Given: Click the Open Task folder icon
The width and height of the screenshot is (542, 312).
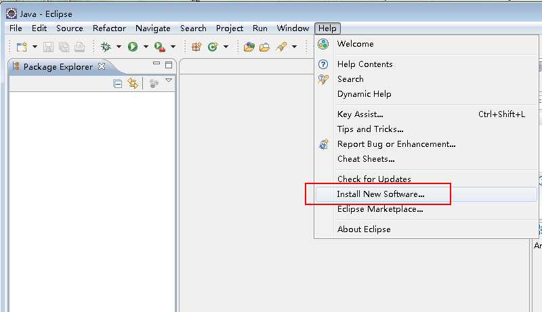Looking at the screenshot, I should click(265, 47).
